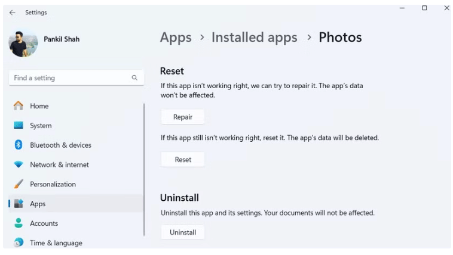The width and height of the screenshot is (453, 255).
Task: Click the Find a setting search box
Action: point(71,78)
